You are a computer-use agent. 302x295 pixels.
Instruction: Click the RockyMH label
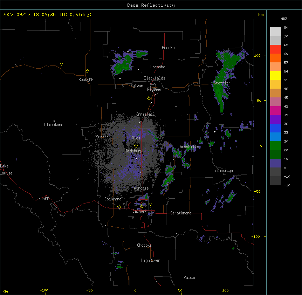pyautogui.click(x=86, y=80)
